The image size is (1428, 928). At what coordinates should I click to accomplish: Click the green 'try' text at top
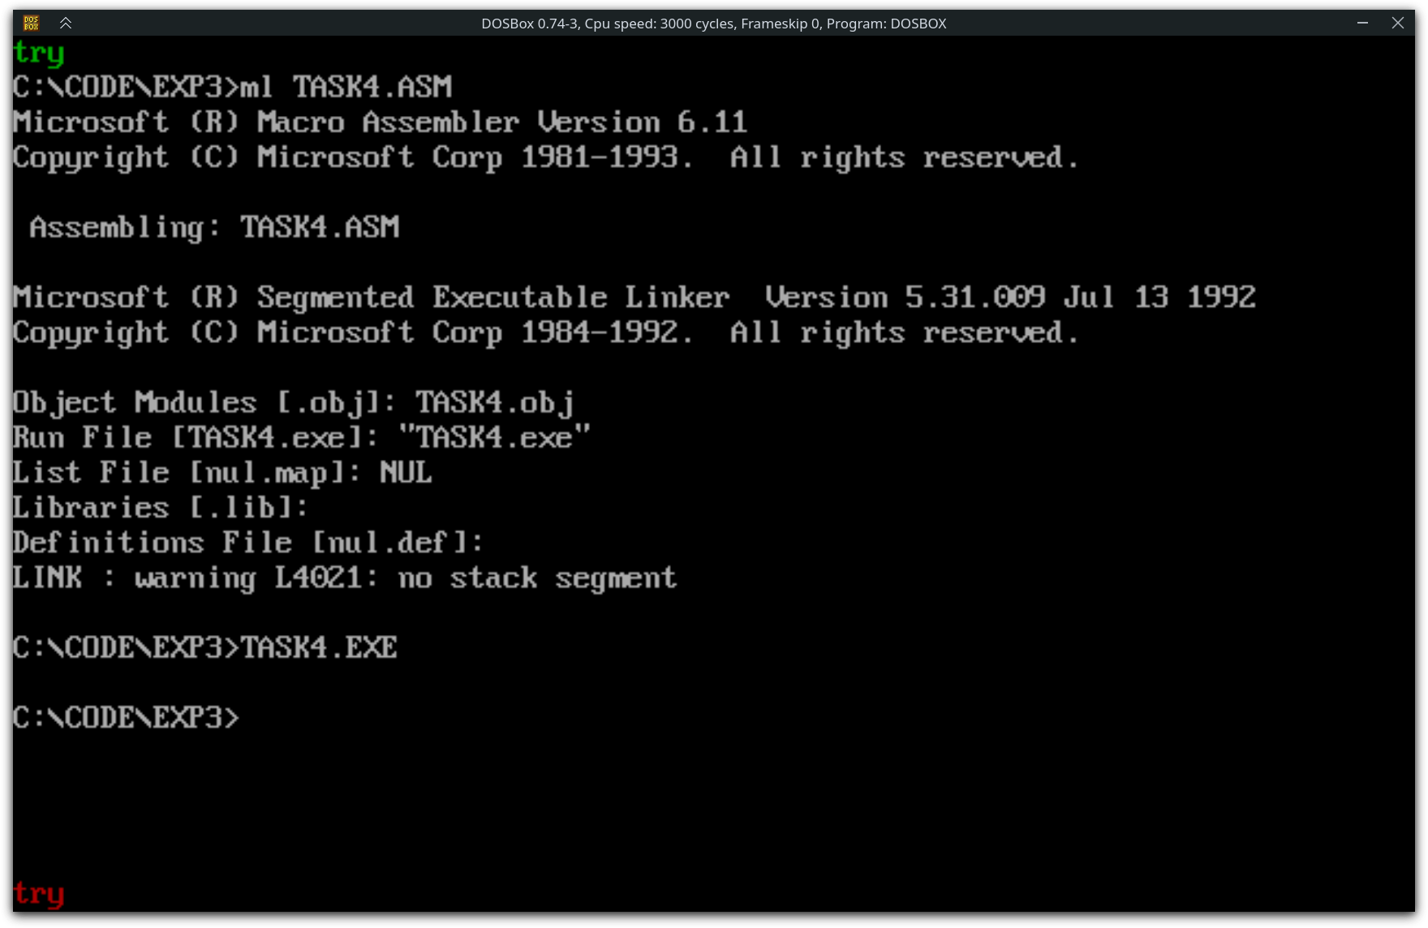point(38,54)
